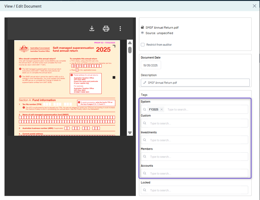This screenshot has height=200, width=260.
Task: Open the PDF viewer more options menu
Action: click(x=120, y=29)
